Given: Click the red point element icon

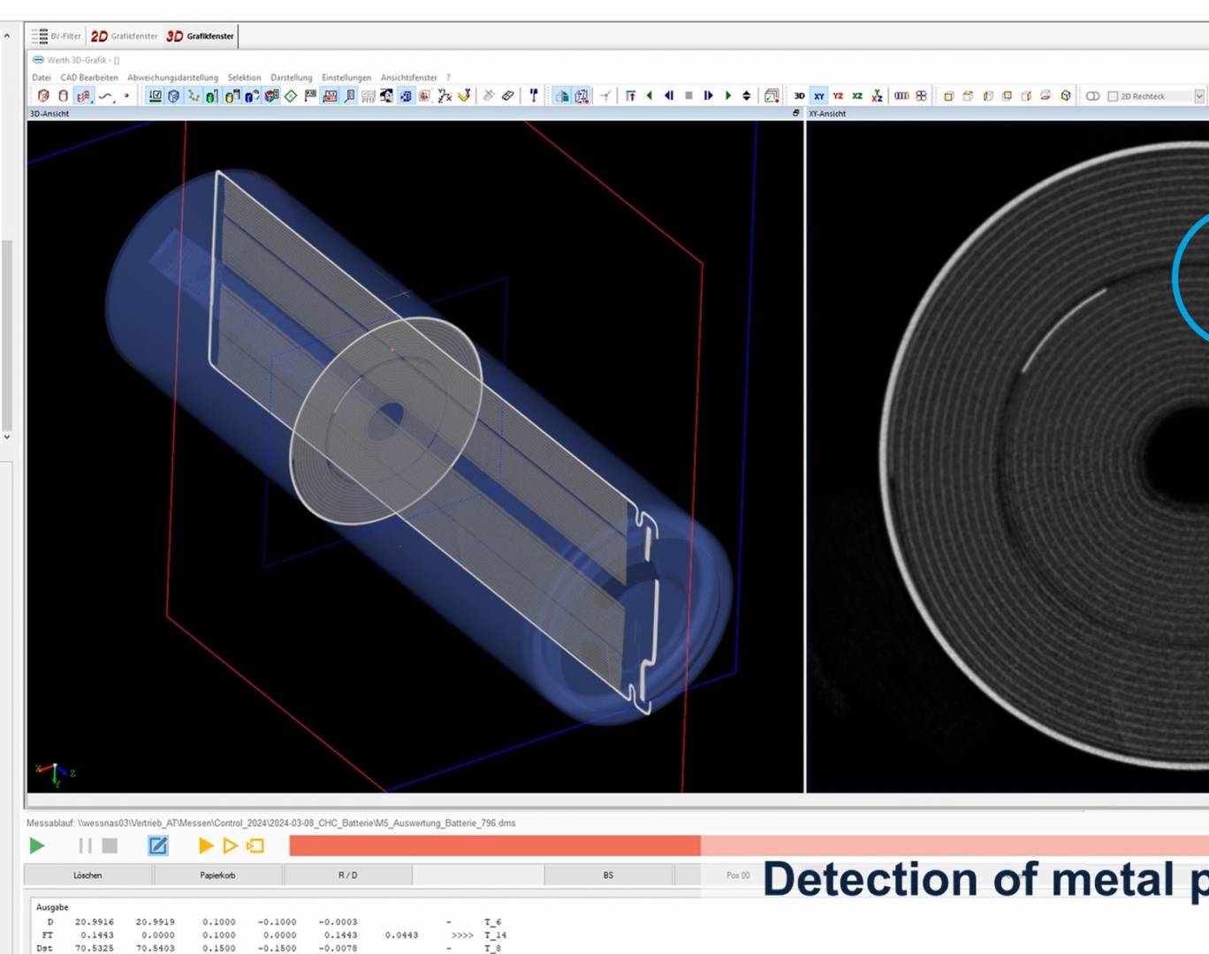Looking at the screenshot, I should tap(126, 95).
